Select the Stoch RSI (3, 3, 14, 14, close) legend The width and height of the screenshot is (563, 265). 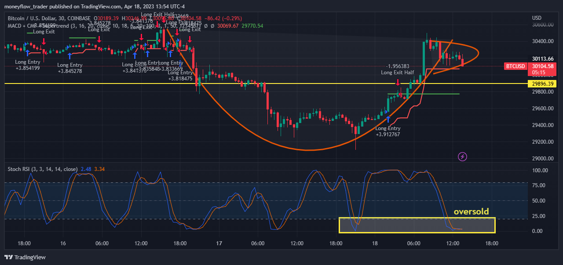[43, 169]
